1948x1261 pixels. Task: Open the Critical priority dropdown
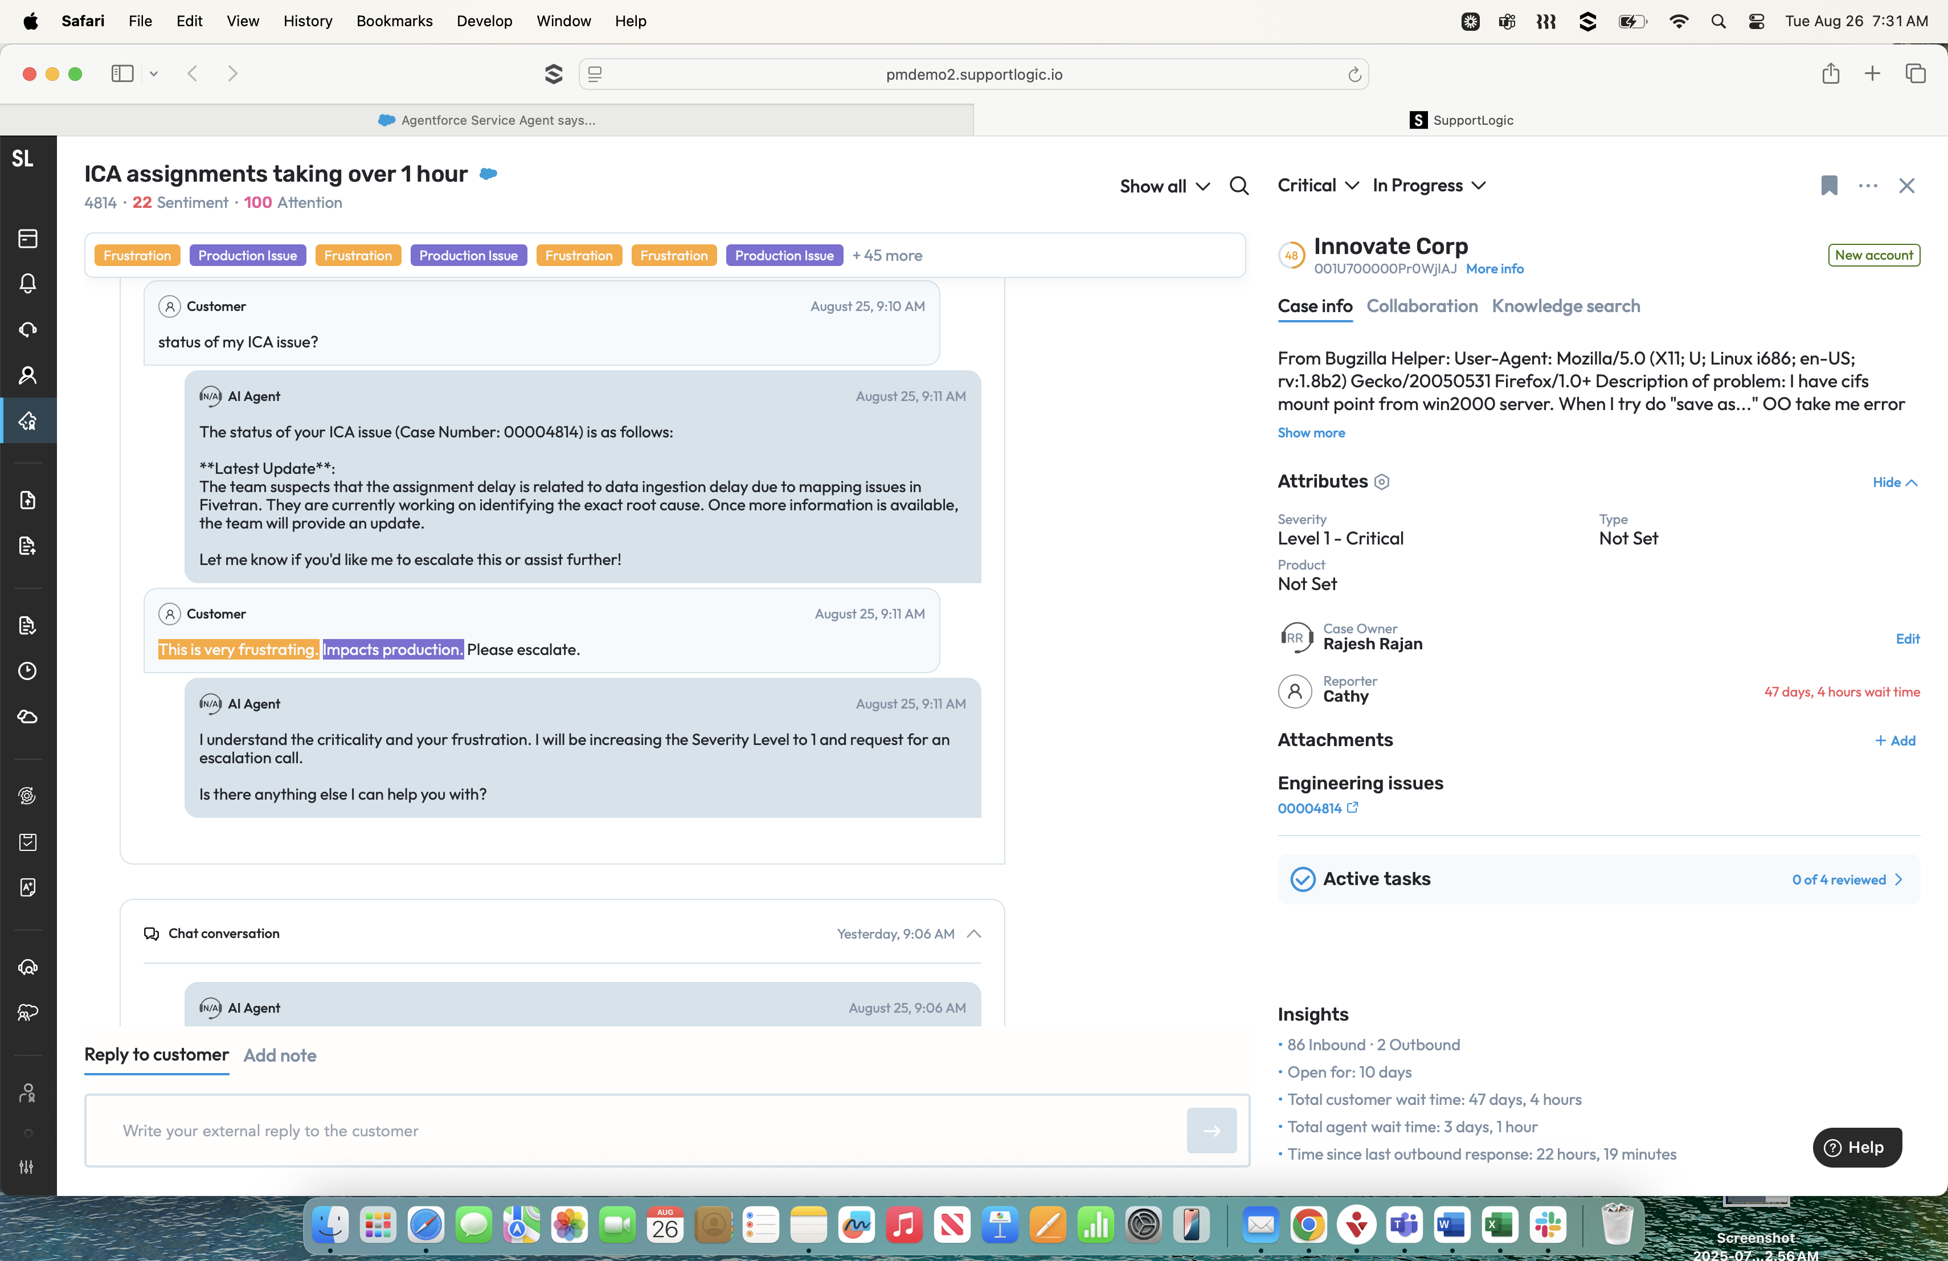point(1318,186)
